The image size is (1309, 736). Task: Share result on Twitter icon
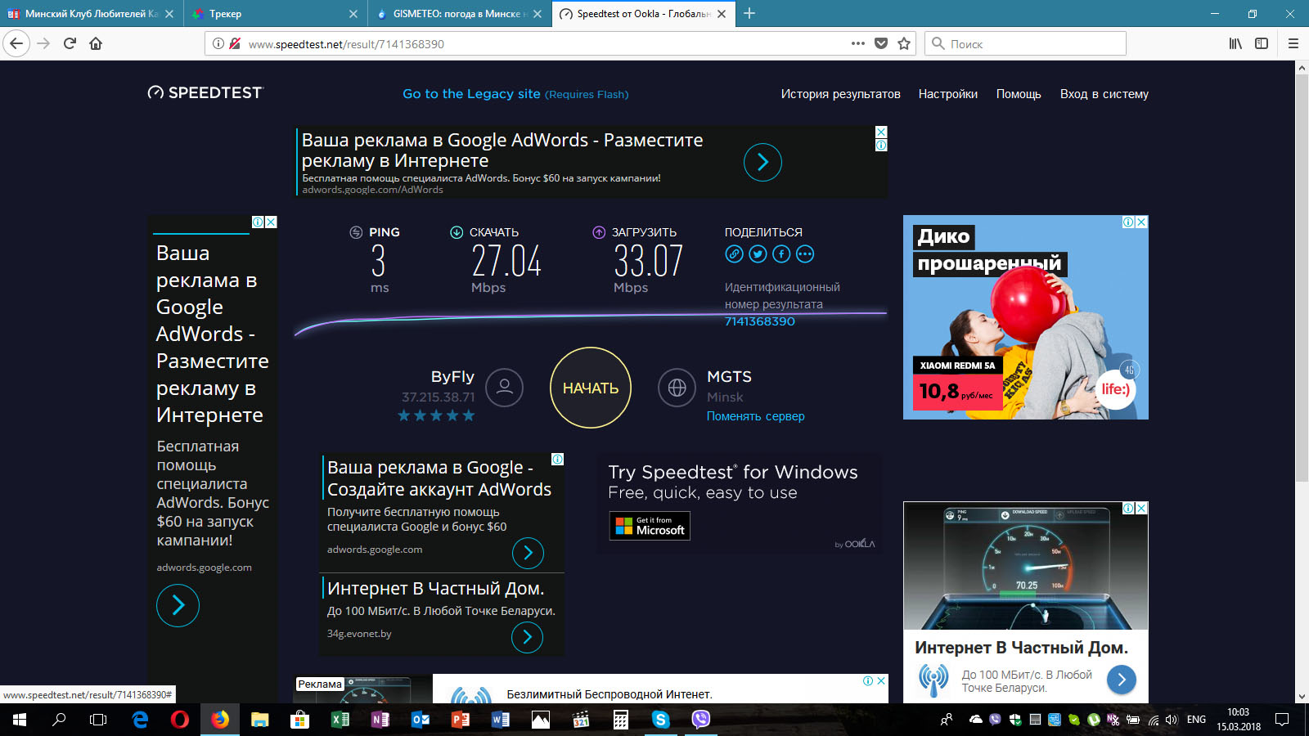(x=758, y=254)
